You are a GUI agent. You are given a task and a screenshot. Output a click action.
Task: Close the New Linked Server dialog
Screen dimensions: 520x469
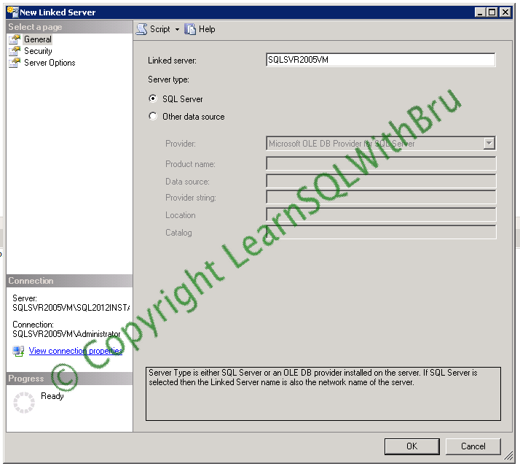[505, 12]
